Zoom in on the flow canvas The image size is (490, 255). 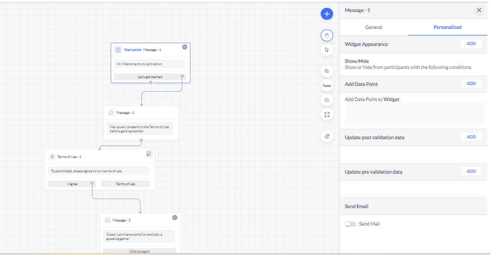(327, 71)
